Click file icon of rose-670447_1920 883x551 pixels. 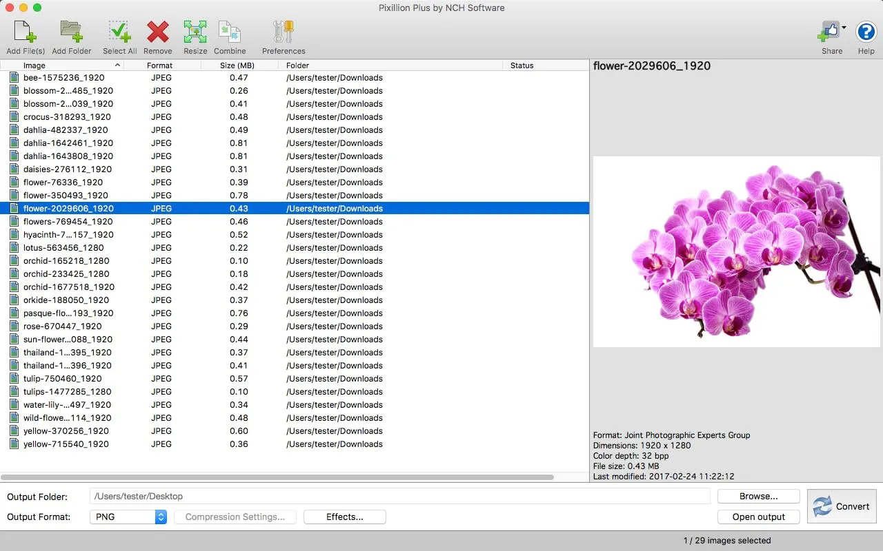14,326
